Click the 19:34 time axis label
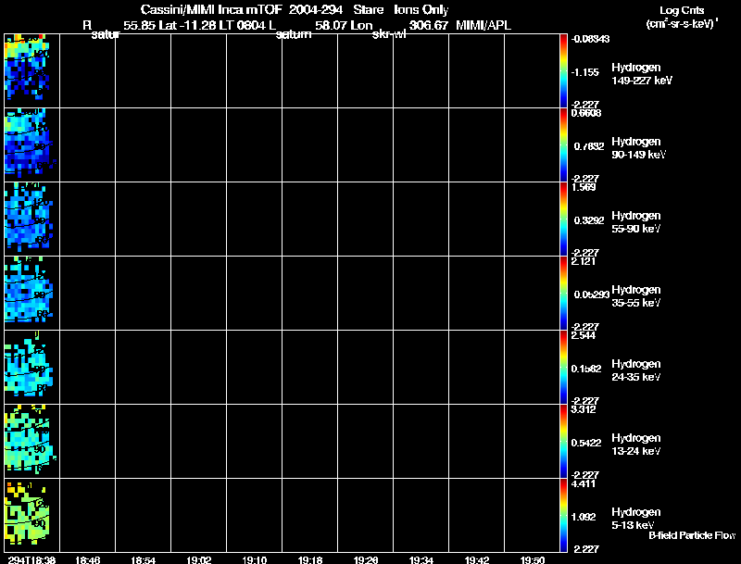 [x=421, y=559]
